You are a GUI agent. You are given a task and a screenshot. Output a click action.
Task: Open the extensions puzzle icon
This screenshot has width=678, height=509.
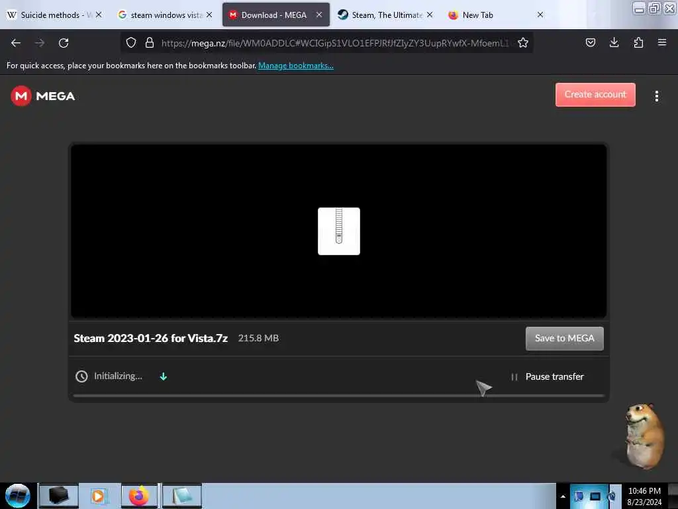(x=638, y=42)
